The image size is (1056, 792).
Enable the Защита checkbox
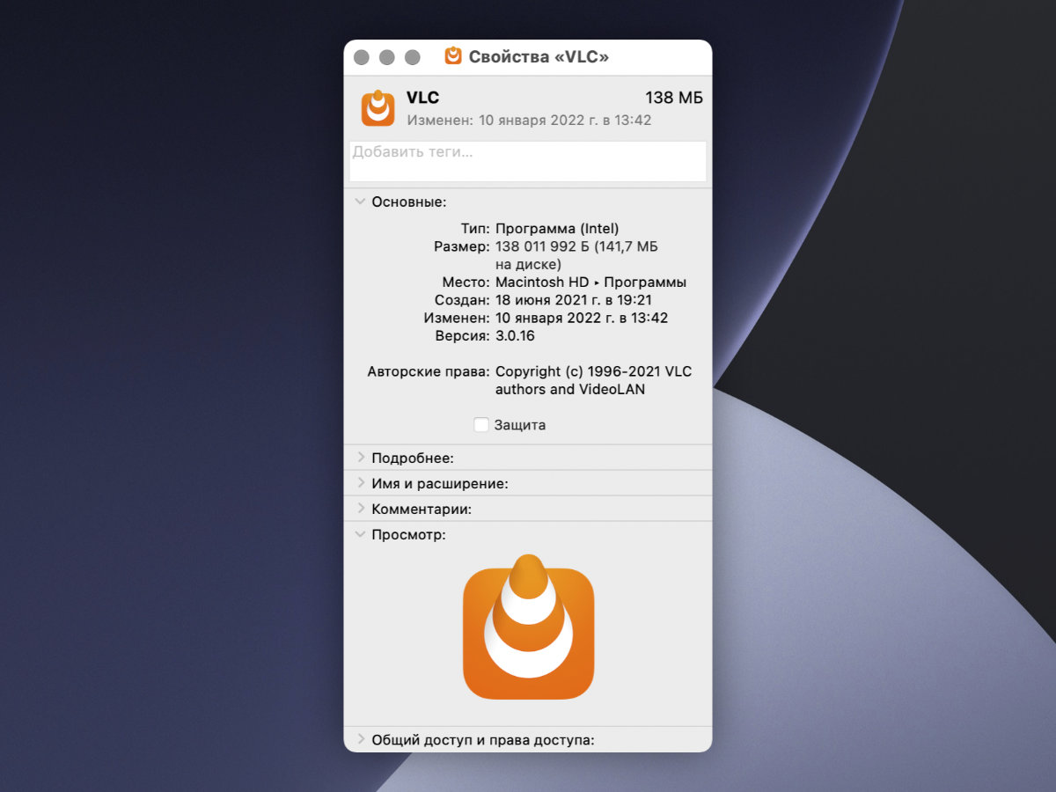(x=481, y=425)
